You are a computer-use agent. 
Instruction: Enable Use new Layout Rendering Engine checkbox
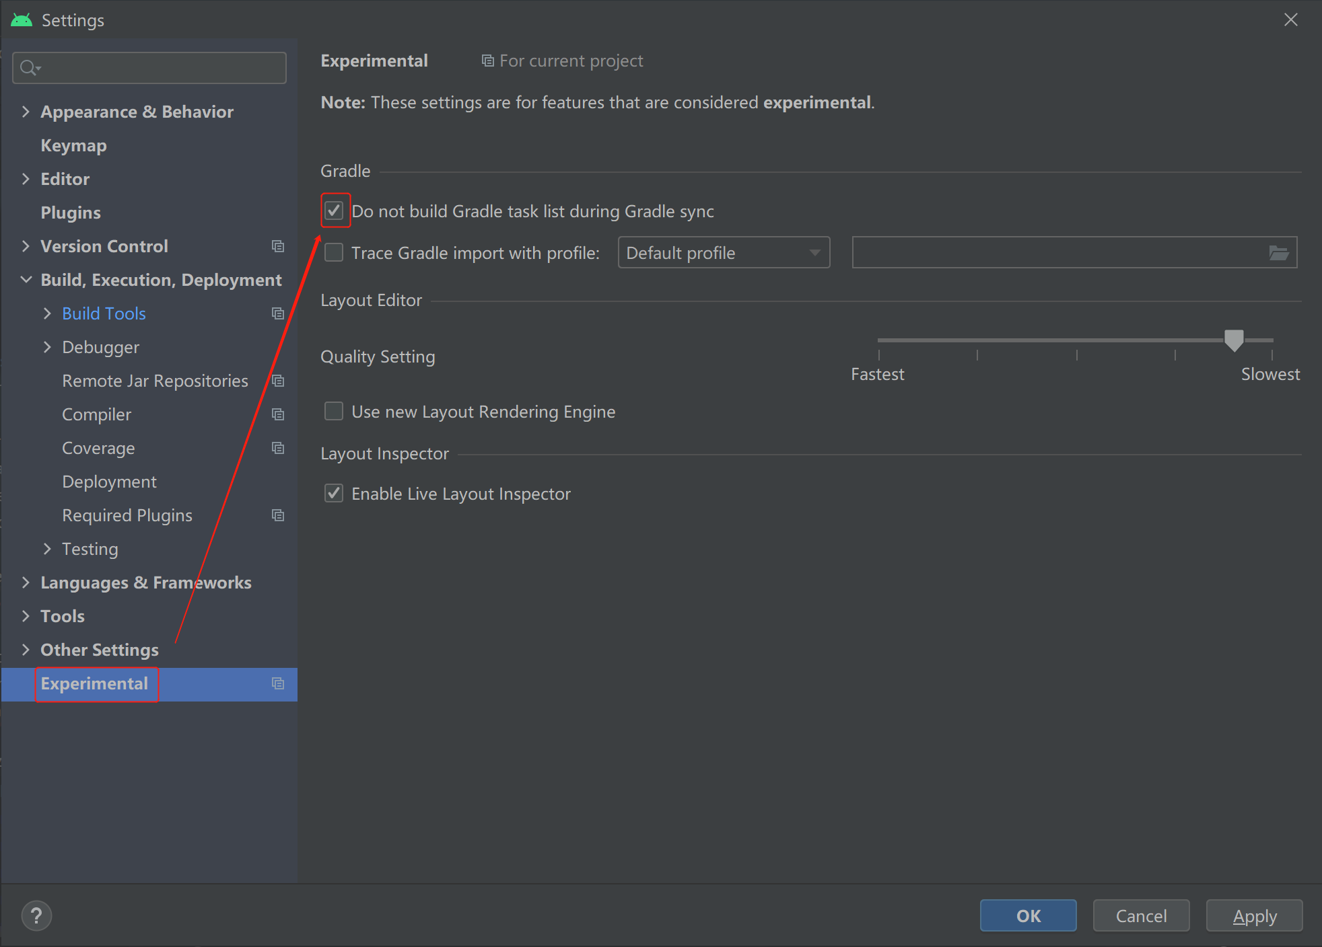coord(334,412)
